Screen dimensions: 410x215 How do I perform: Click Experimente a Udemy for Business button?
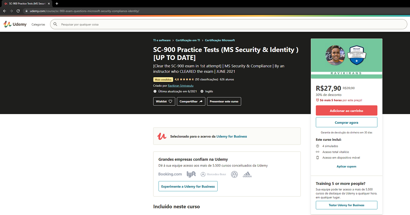pos(188,186)
